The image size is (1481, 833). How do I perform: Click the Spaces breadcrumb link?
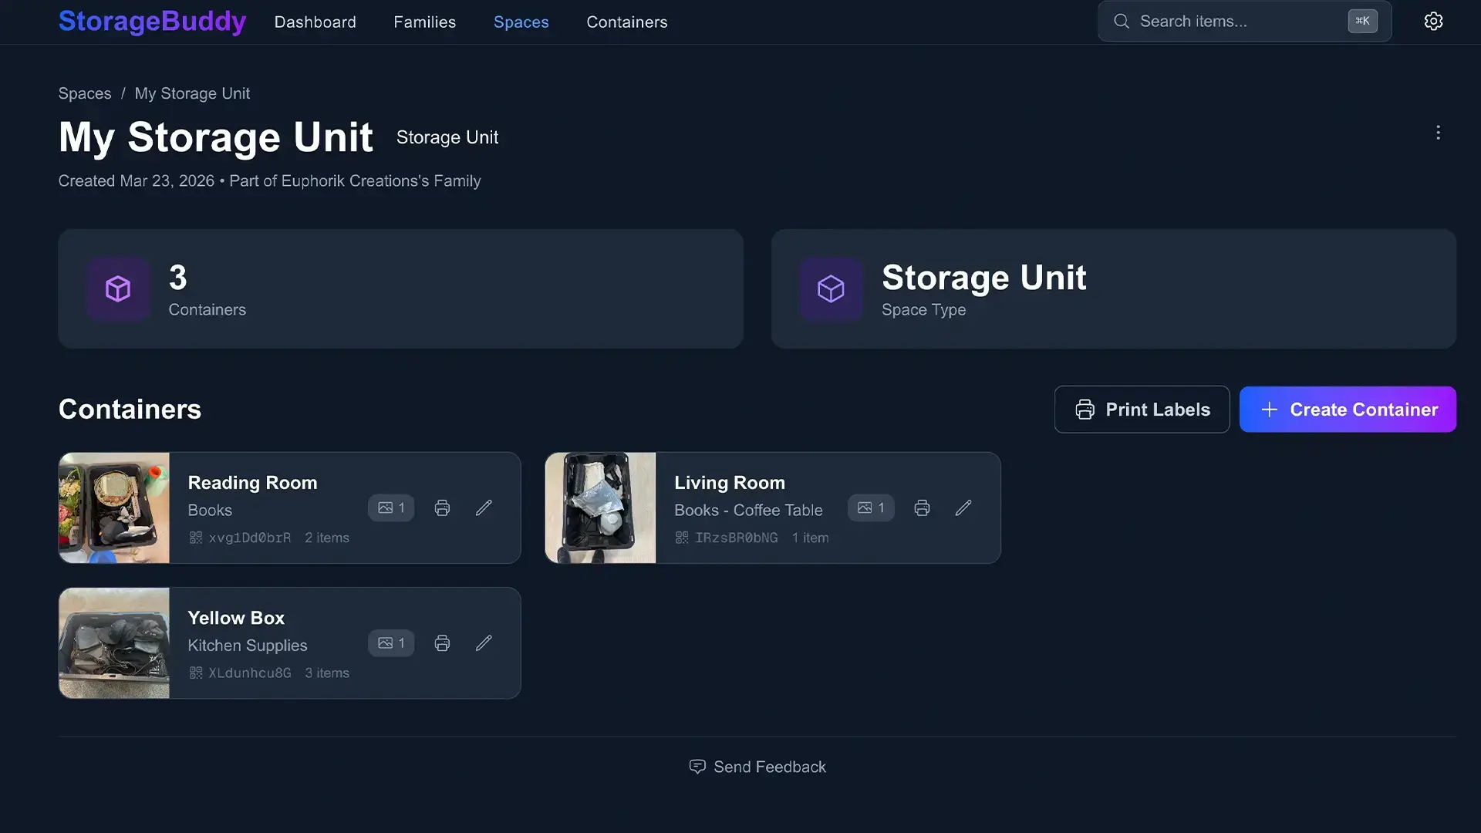click(x=85, y=93)
